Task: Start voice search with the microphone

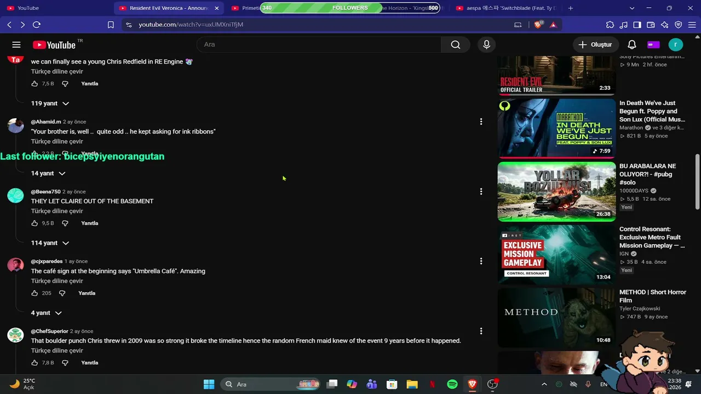Action: [x=486, y=45]
